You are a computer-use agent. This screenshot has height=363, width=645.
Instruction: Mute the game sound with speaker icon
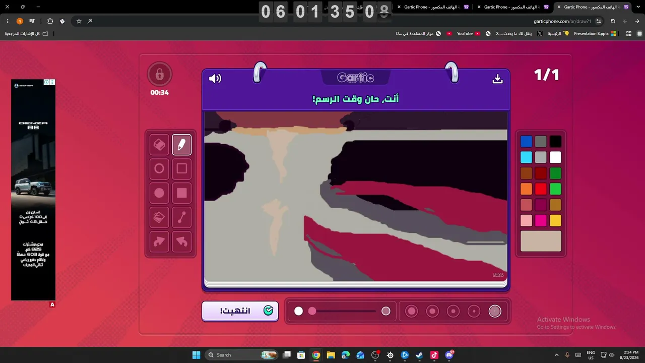click(x=215, y=78)
